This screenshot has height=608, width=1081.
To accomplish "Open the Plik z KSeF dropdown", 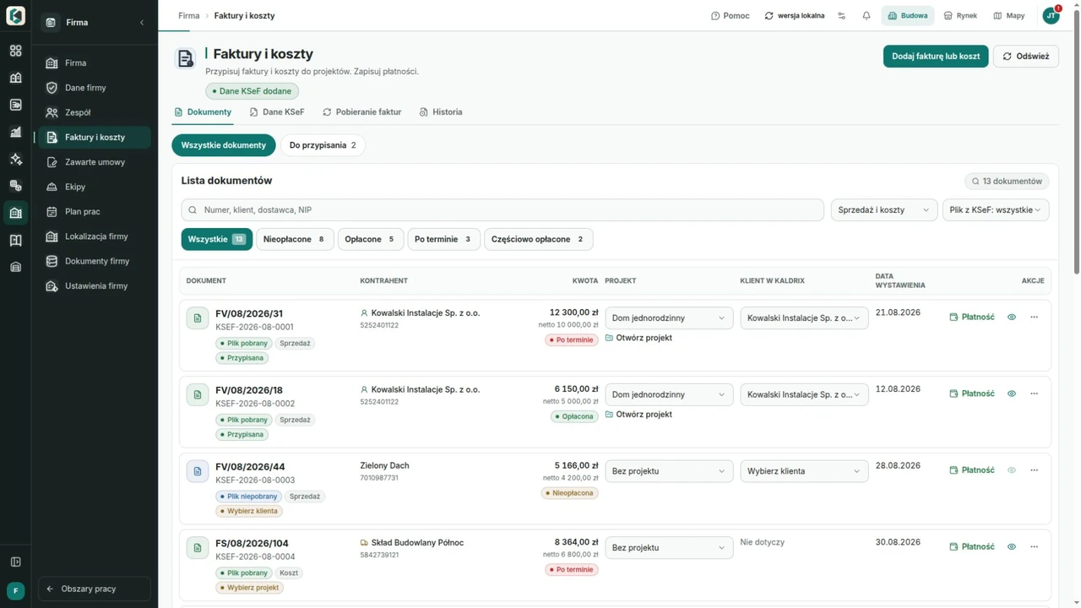I will pos(996,210).
